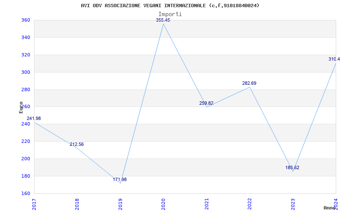Image resolution: width=340 pixels, height=212 pixels.
Task: Click the 2020 x-axis year label
Action: [163, 204]
